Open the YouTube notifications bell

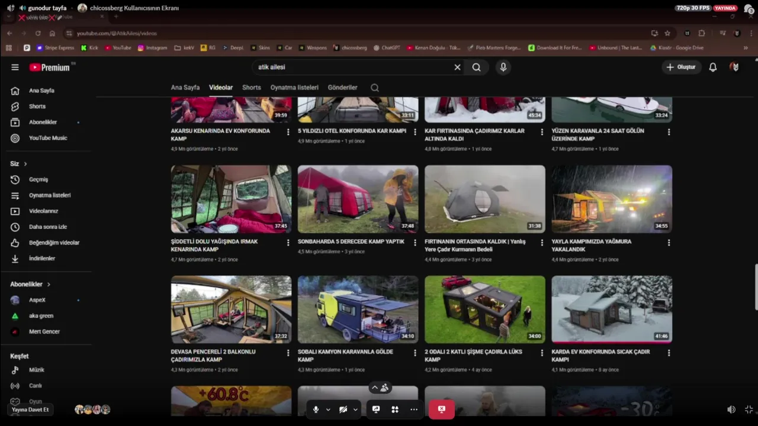pos(713,67)
